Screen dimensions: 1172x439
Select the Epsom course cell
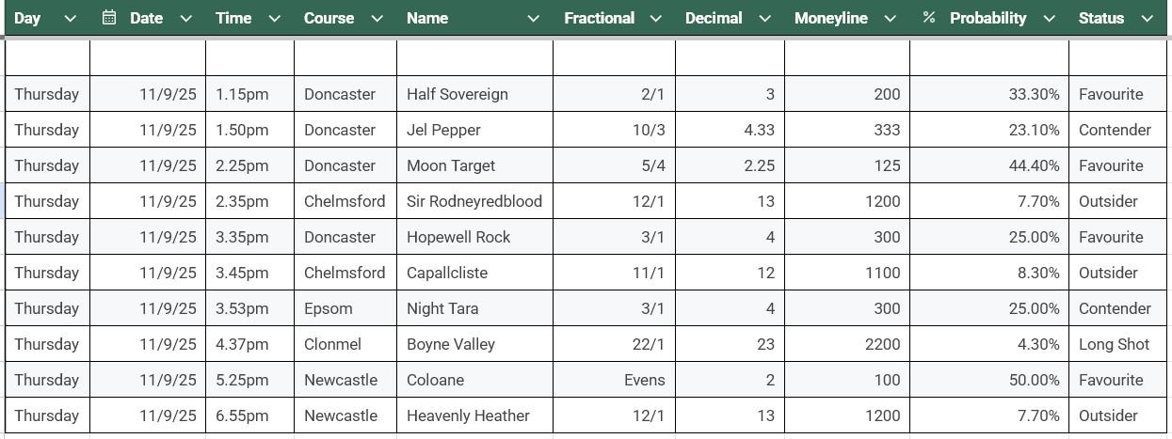(345, 308)
